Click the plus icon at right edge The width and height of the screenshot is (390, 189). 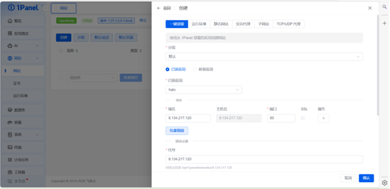[384, 23]
